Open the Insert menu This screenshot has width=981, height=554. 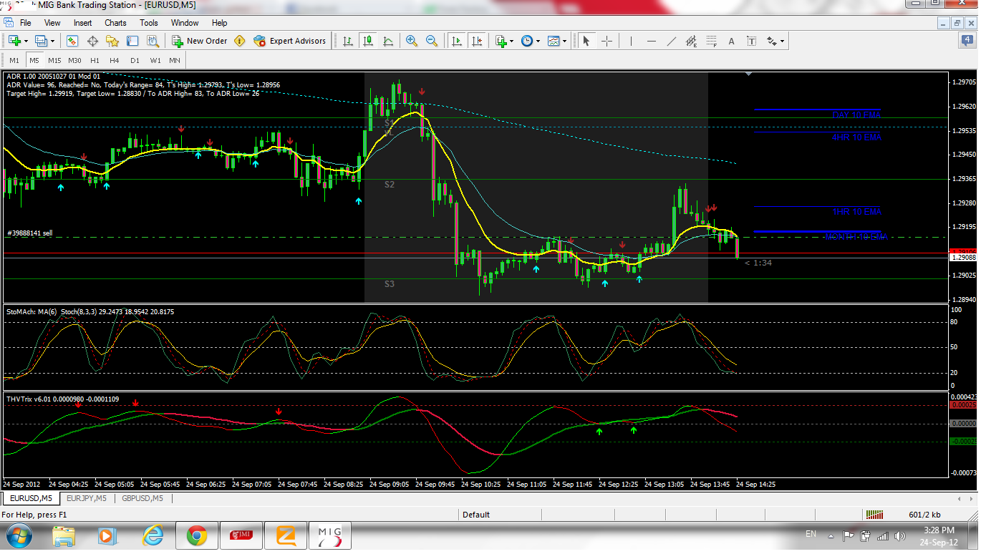[82, 23]
